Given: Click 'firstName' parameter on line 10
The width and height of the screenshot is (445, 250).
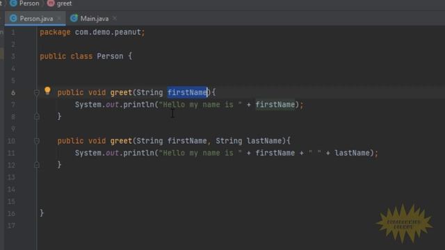Looking at the screenshot, I should pos(187,140).
